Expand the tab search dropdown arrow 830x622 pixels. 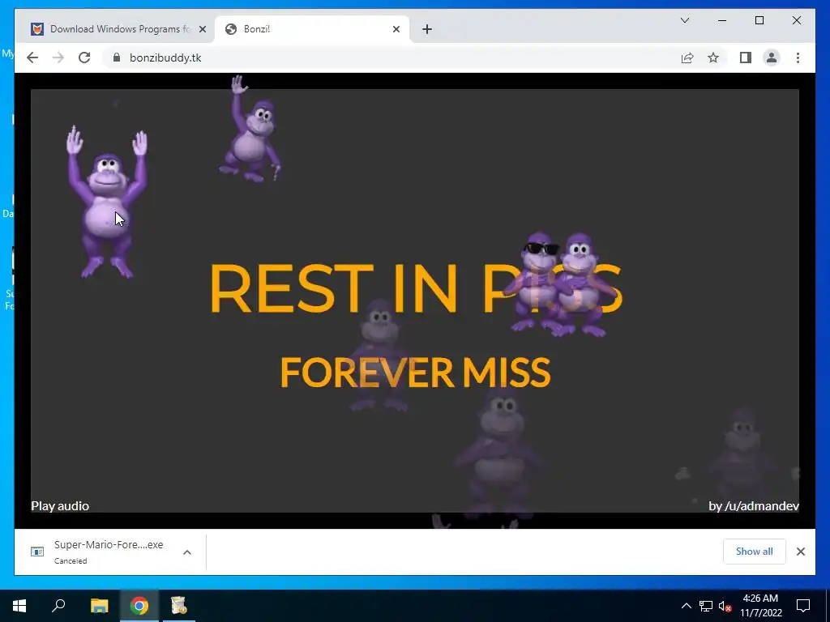pyautogui.click(x=684, y=20)
